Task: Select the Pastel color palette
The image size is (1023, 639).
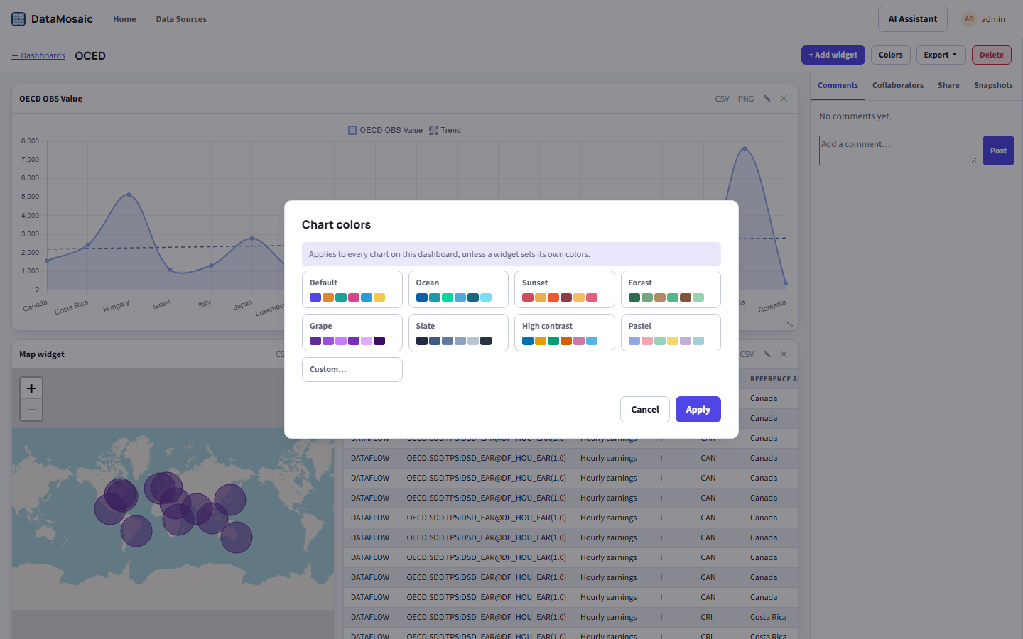Action: tap(671, 333)
